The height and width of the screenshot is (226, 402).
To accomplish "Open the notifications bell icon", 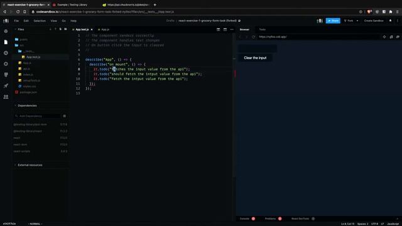I will click(391, 21).
